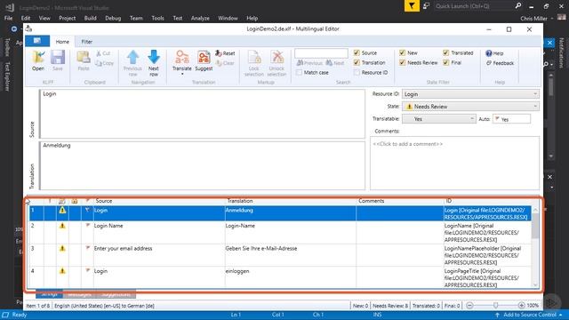This screenshot has height=320, width=569.
Task: Open the Visual Studio Analyze menu
Action: (x=200, y=18)
